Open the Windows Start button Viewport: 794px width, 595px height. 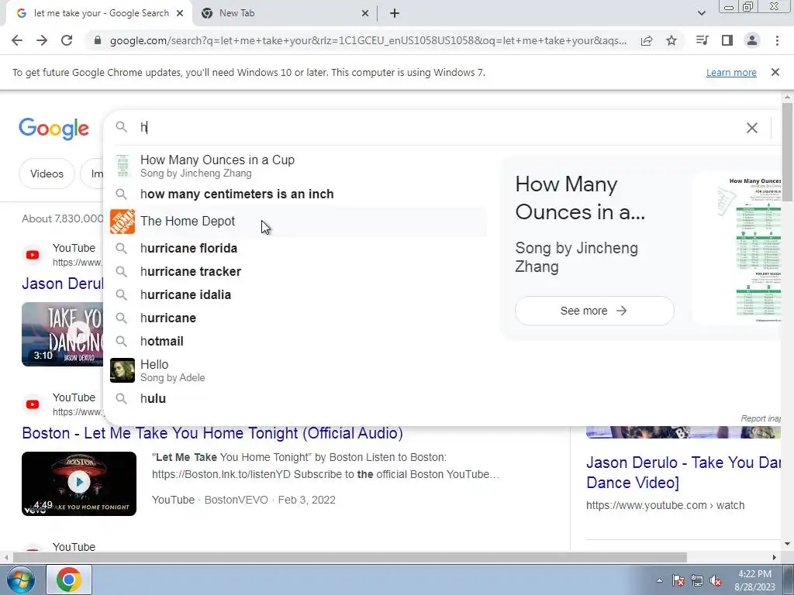(19, 580)
